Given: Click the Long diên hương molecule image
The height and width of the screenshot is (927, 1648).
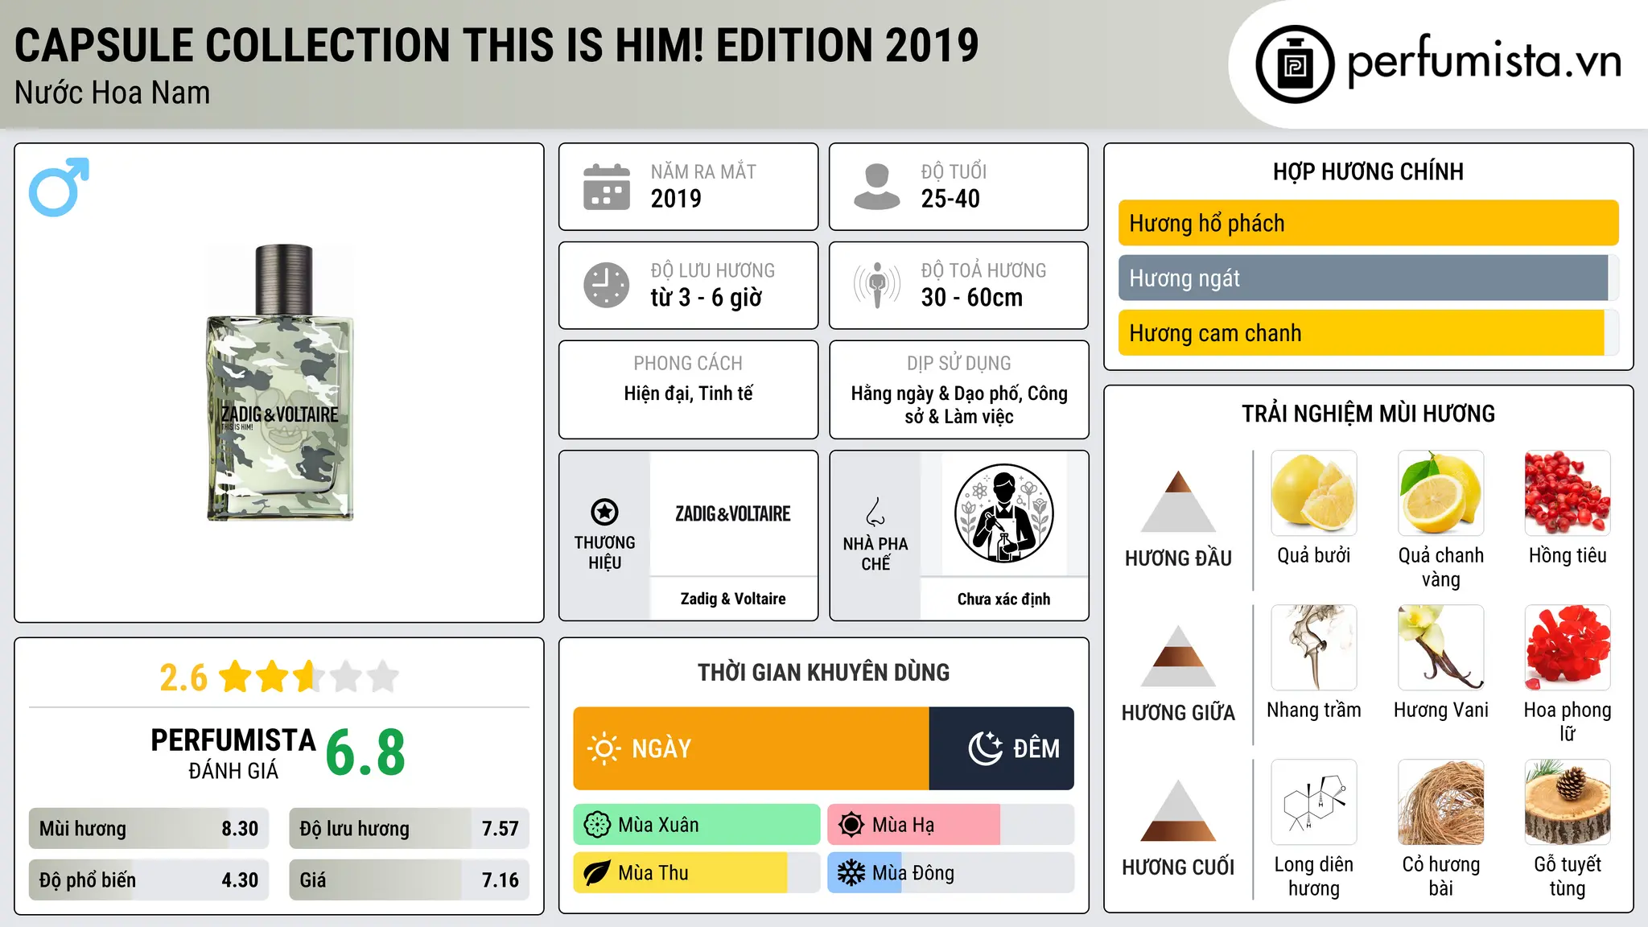Looking at the screenshot, I should [x=1314, y=802].
